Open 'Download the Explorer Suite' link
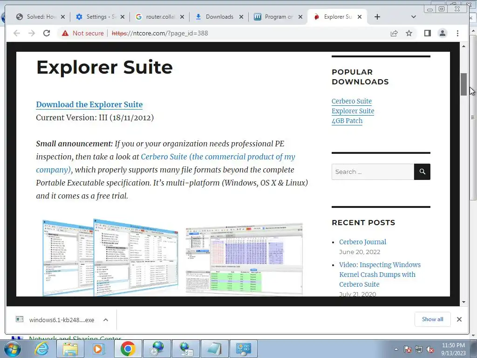The height and width of the screenshot is (358, 477). click(x=89, y=104)
